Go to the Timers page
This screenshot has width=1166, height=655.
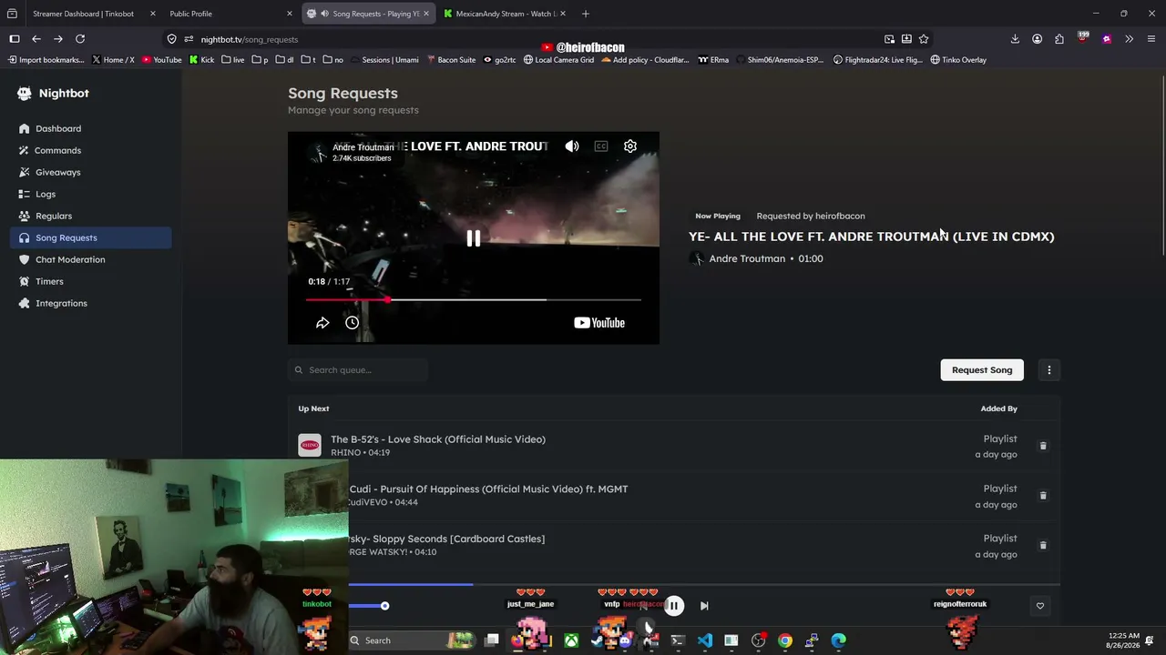coord(49,281)
